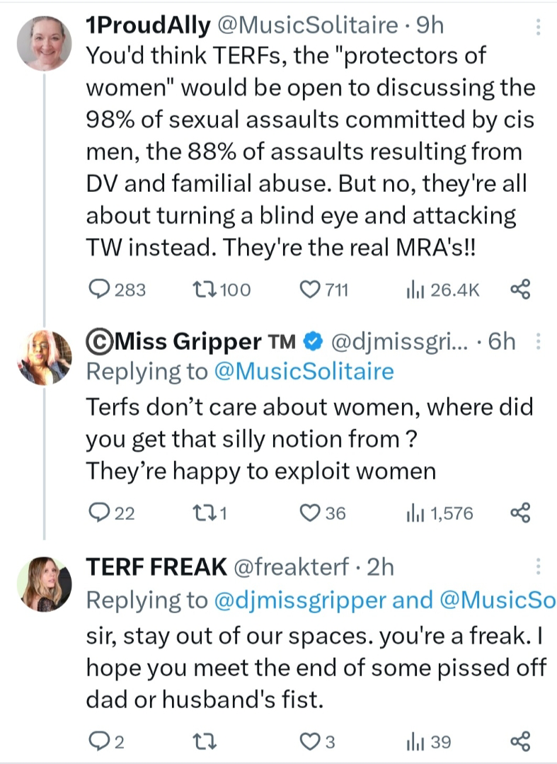557x764 pixels.
Task: Open the @MusicSolitaire mention link
Action: [x=303, y=371]
